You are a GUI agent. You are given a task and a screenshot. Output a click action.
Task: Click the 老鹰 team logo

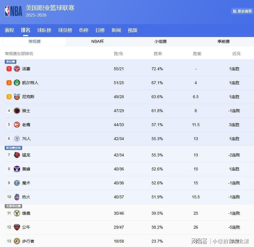17,125
